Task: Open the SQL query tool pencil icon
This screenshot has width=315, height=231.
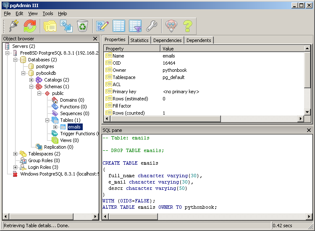Action: click(x=102, y=26)
